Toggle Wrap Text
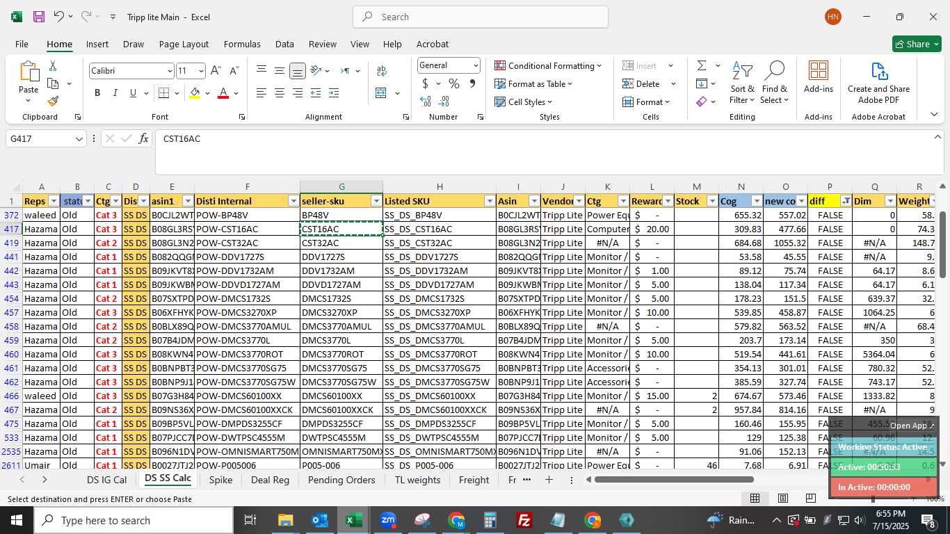The height and width of the screenshot is (534, 950). tap(381, 71)
